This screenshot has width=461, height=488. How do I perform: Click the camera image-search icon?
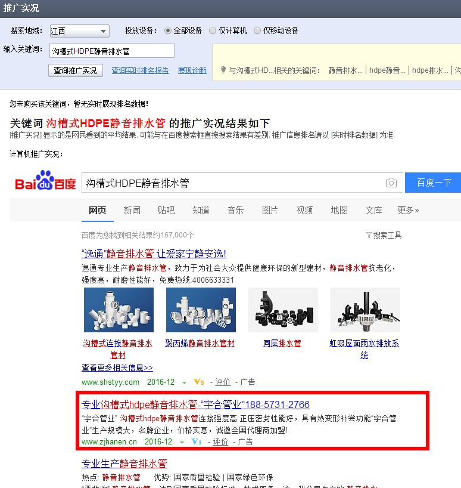click(391, 183)
